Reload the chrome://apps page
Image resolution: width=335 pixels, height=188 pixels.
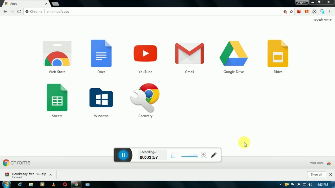click(19, 11)
